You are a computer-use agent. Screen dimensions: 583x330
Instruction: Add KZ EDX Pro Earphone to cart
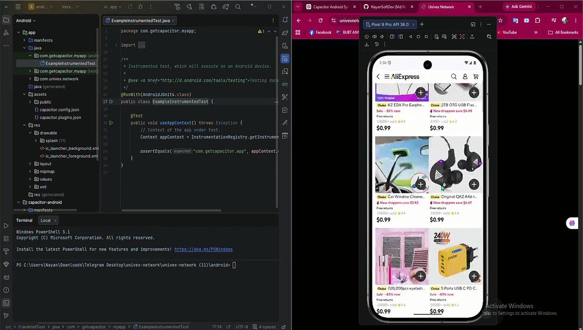tap(420, 93)
